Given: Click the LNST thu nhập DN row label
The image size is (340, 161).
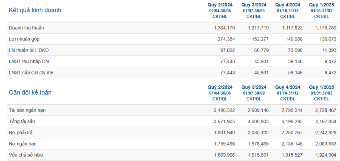Looking at the screenshot, I should tap(29, 61).
